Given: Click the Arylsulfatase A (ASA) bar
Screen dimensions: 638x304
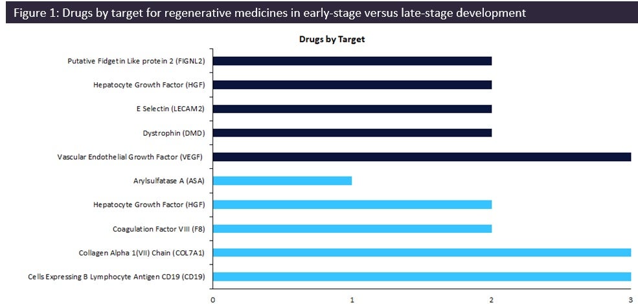Looking at the screenshot, I should [282, 180].
